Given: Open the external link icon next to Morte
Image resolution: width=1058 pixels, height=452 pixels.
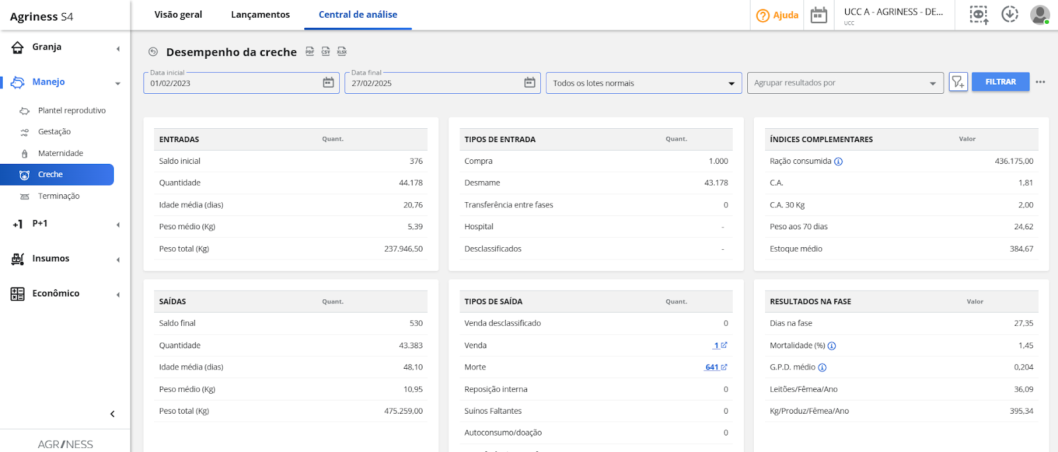Looking at the screenshot, I should [x=724, y=367].
